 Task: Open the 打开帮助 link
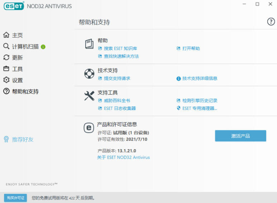[x=191, y=49]
